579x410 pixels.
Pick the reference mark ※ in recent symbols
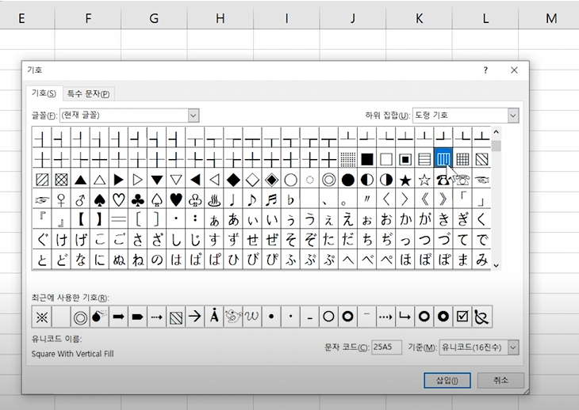tap(42, 317)
